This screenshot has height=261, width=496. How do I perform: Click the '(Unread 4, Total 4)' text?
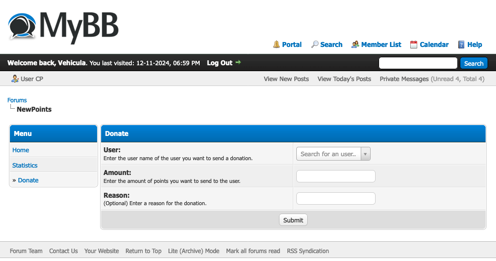[x=457, y=79]
